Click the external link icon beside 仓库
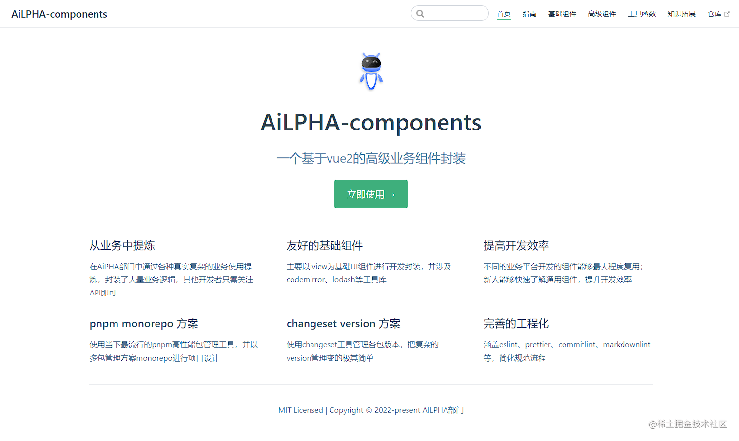This screenshot has width=739, height=441. [x=727, y=14]
